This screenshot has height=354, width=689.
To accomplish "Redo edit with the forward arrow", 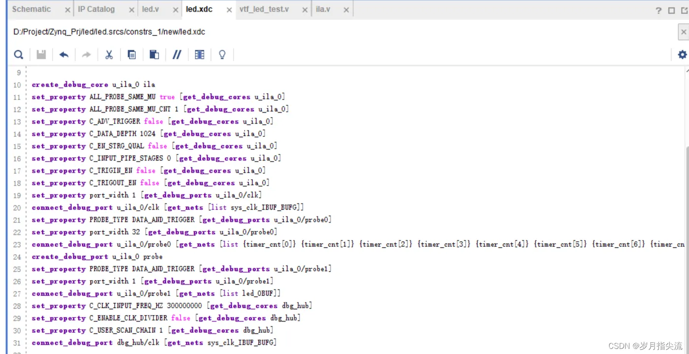I will (x=86, y=55).
